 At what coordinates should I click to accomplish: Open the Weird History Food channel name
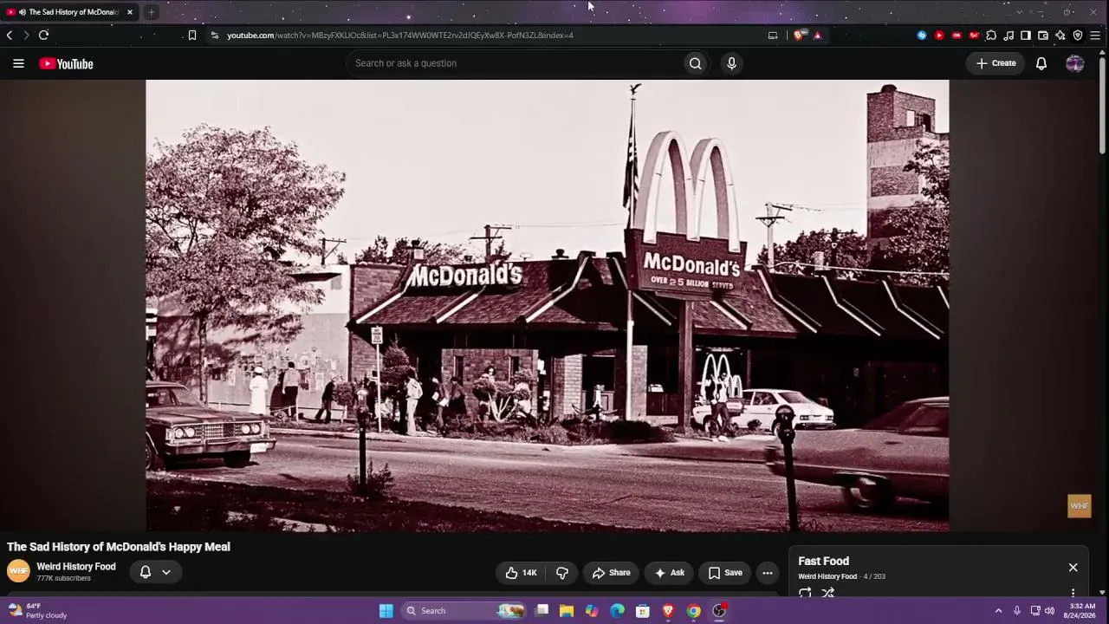tap(76, 567)
